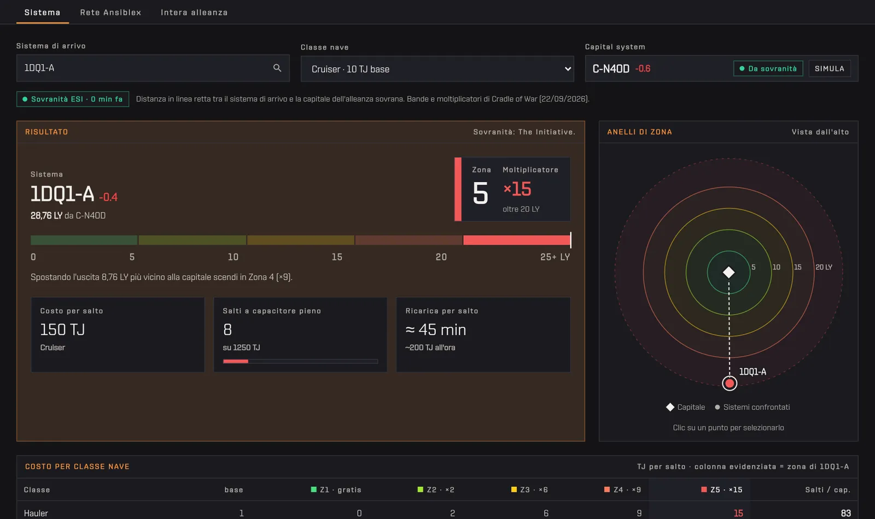Click the SIMULA button
The width and height of the screenshot is (875, 519).
[x=829, y=68]
